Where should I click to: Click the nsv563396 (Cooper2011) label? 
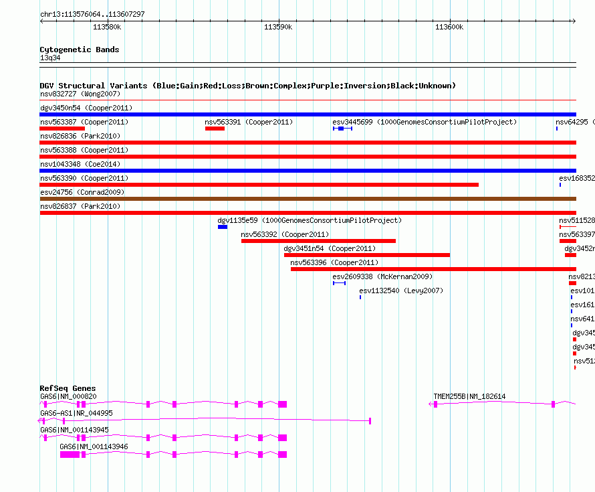tap(334, 262)
